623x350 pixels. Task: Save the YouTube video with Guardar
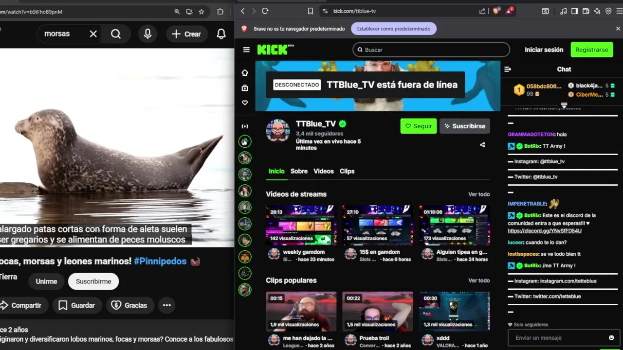point(77,305)
